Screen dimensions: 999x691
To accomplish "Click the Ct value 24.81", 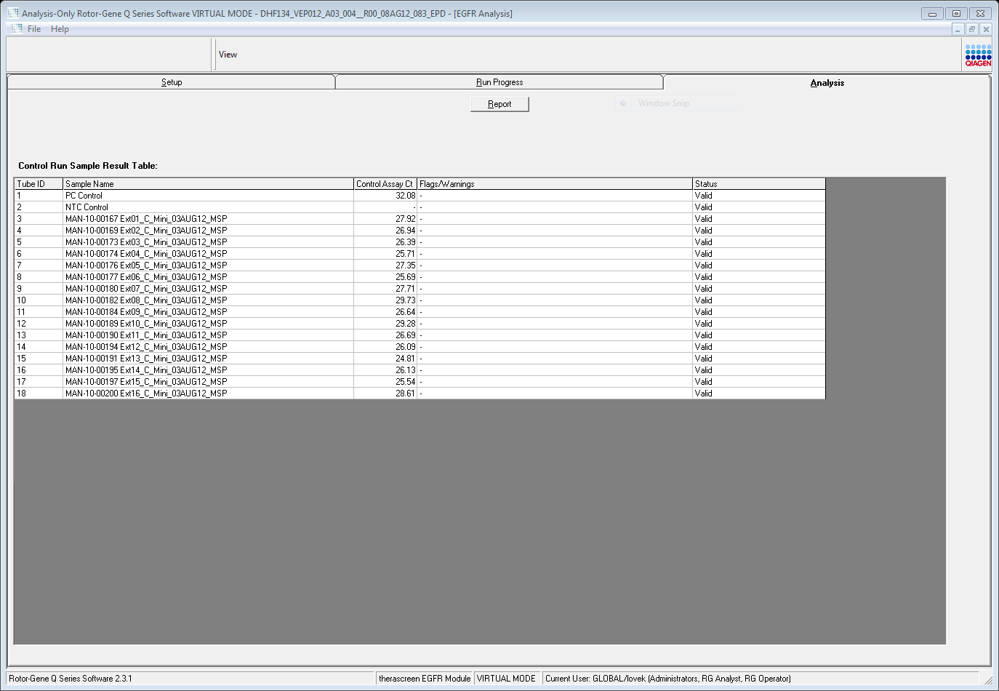I will 405,359.
